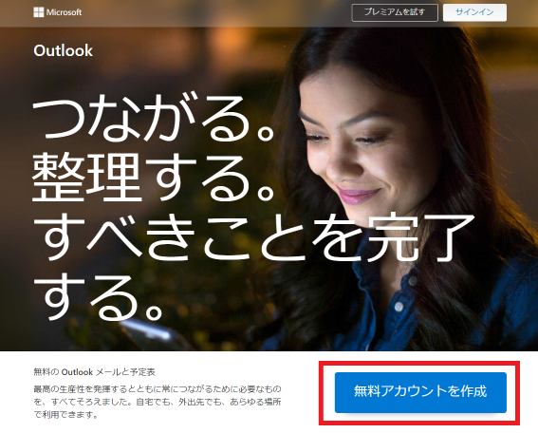Click the Outlook heading text
The height and width of the screenshot is (433, 538).
pos(64,51)
